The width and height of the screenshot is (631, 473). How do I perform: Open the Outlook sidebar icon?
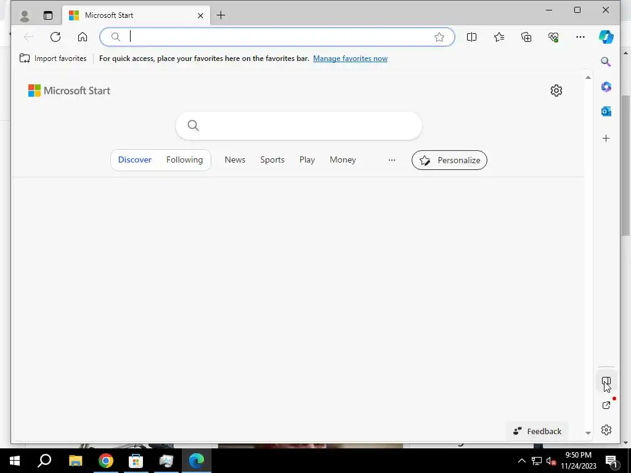(606, 111)
